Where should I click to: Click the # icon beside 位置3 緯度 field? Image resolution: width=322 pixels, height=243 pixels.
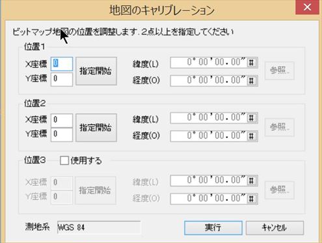coord(252,181)
